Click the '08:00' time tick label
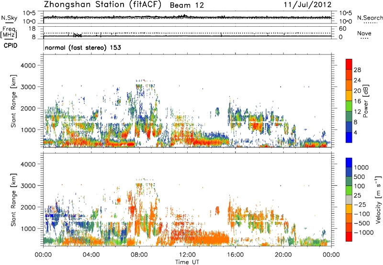383x265 pixels. (x=139, y=255)
